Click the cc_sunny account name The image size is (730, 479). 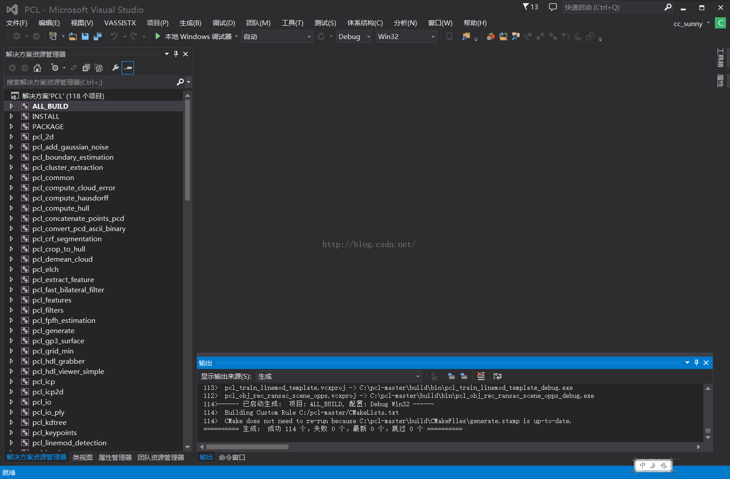[x=688, y=24]
